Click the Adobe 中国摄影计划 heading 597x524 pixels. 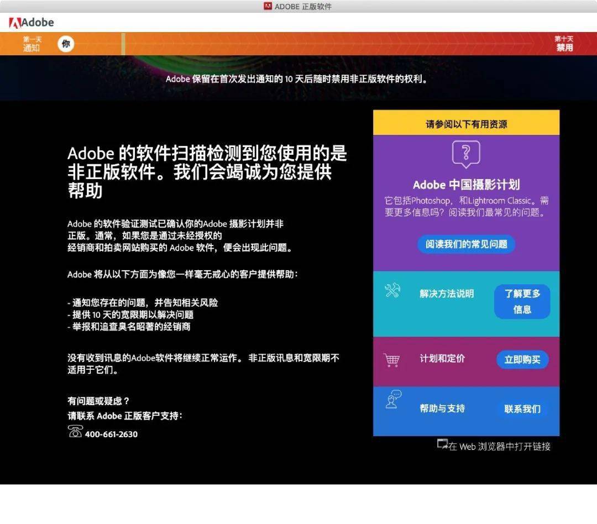[466, 185]
